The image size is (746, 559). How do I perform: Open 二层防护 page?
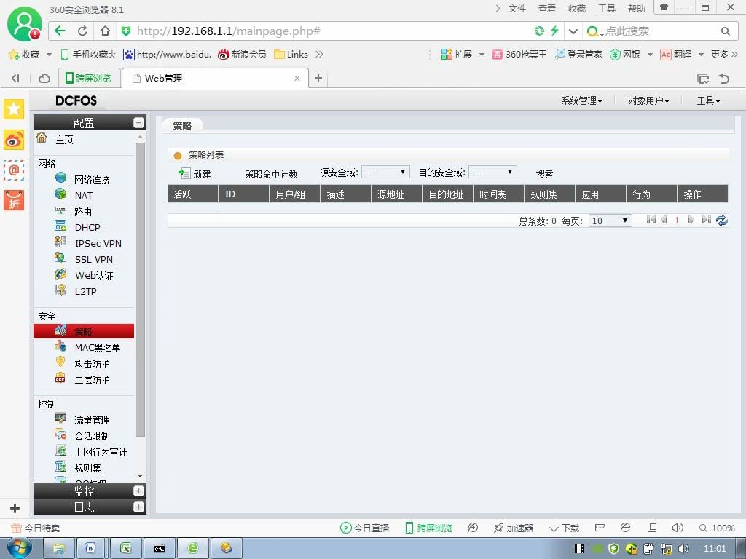[92, 380]
